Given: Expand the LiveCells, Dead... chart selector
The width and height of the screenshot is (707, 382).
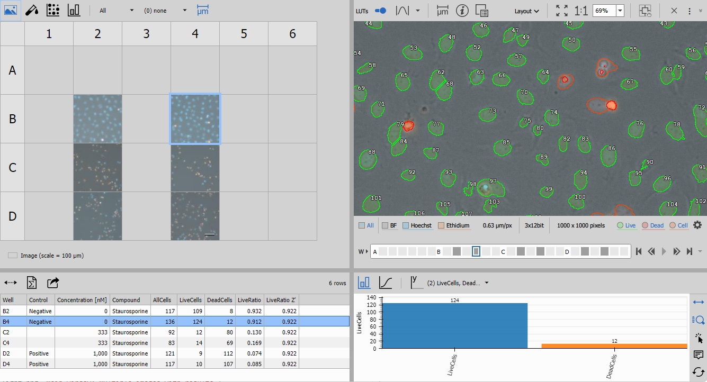Looking at the screenshot, I should coord(486,283).
